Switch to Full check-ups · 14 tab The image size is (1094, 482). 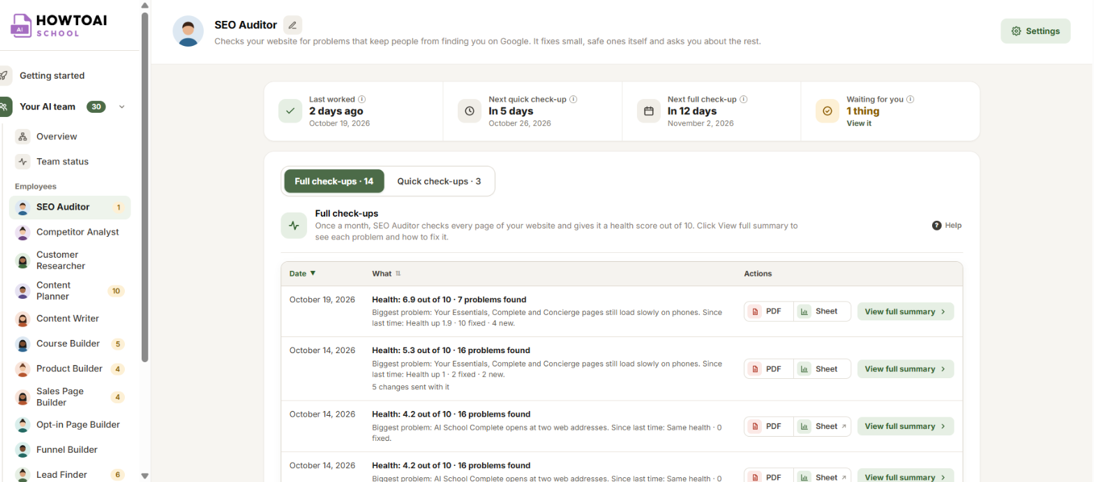pyautogui.click(x=334, y=181)
